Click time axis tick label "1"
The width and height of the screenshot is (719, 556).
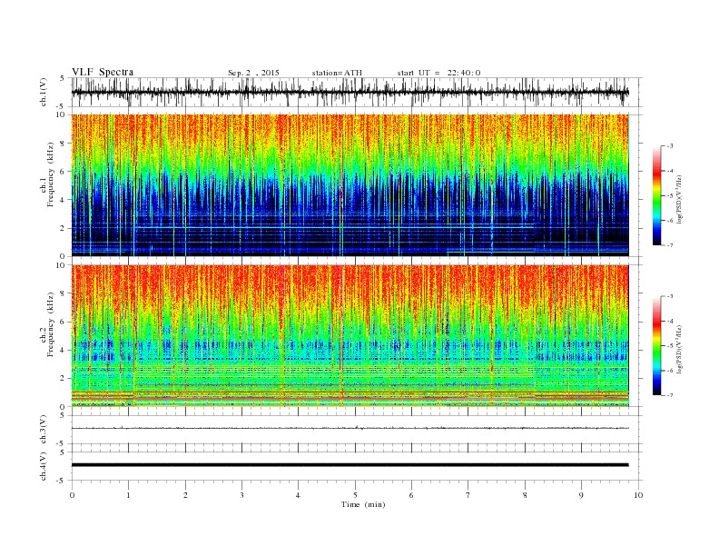click(x=129, y=495)
